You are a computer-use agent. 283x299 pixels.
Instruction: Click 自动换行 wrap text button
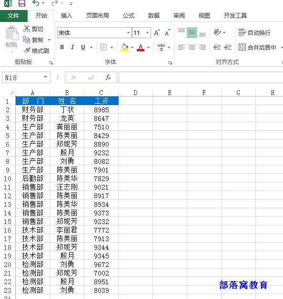pyautogui.click(x=254, y=32)
